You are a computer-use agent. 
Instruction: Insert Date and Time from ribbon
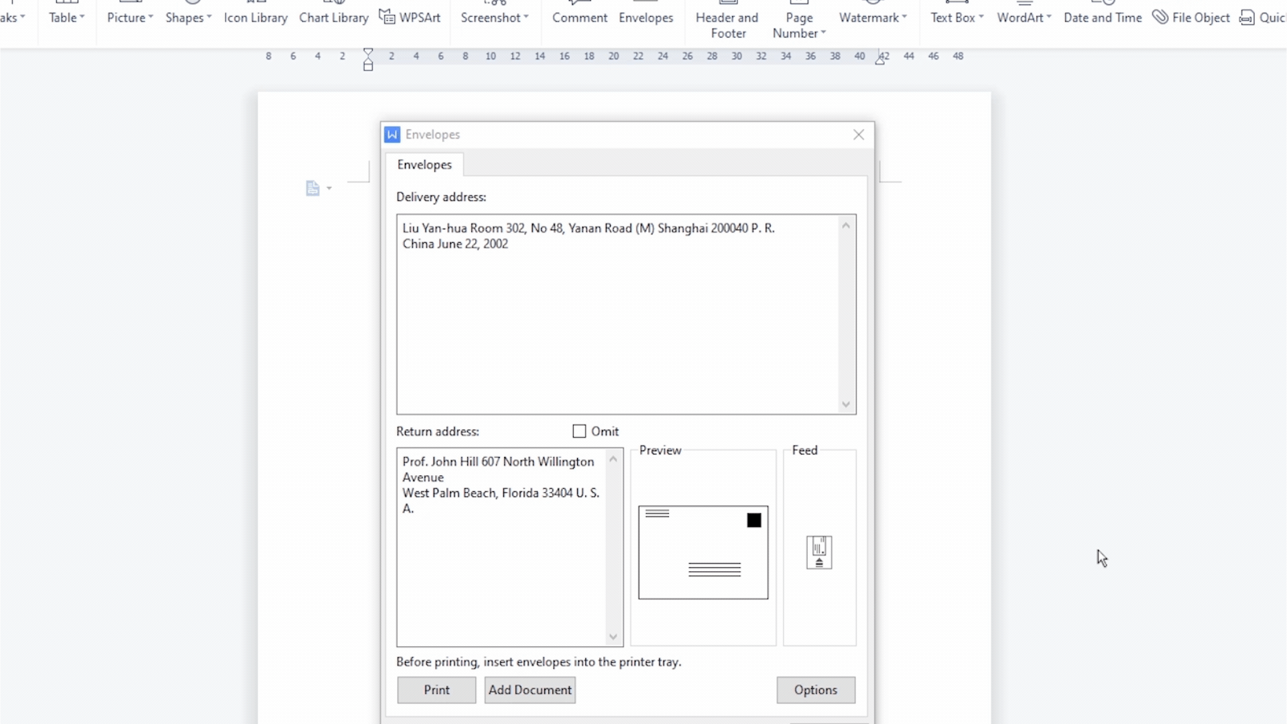(1103, 17)
